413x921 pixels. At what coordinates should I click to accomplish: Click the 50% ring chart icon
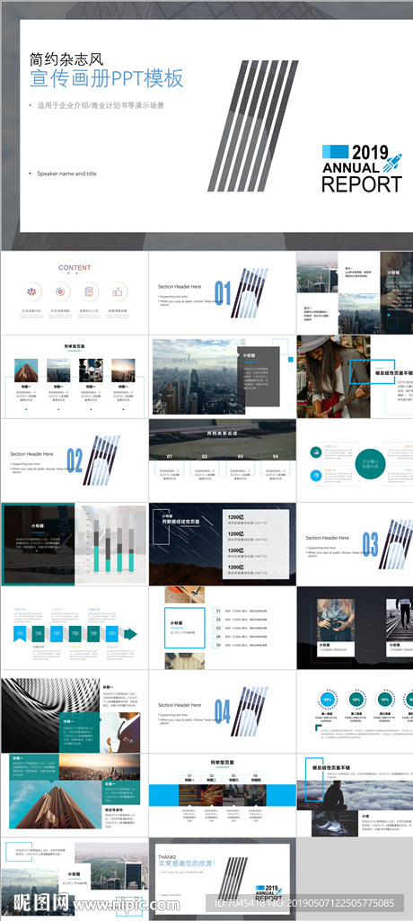point(356,700)
